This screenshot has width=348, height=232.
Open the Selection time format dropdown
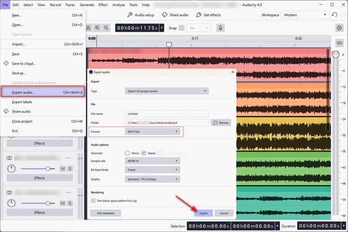click(277, 226)
